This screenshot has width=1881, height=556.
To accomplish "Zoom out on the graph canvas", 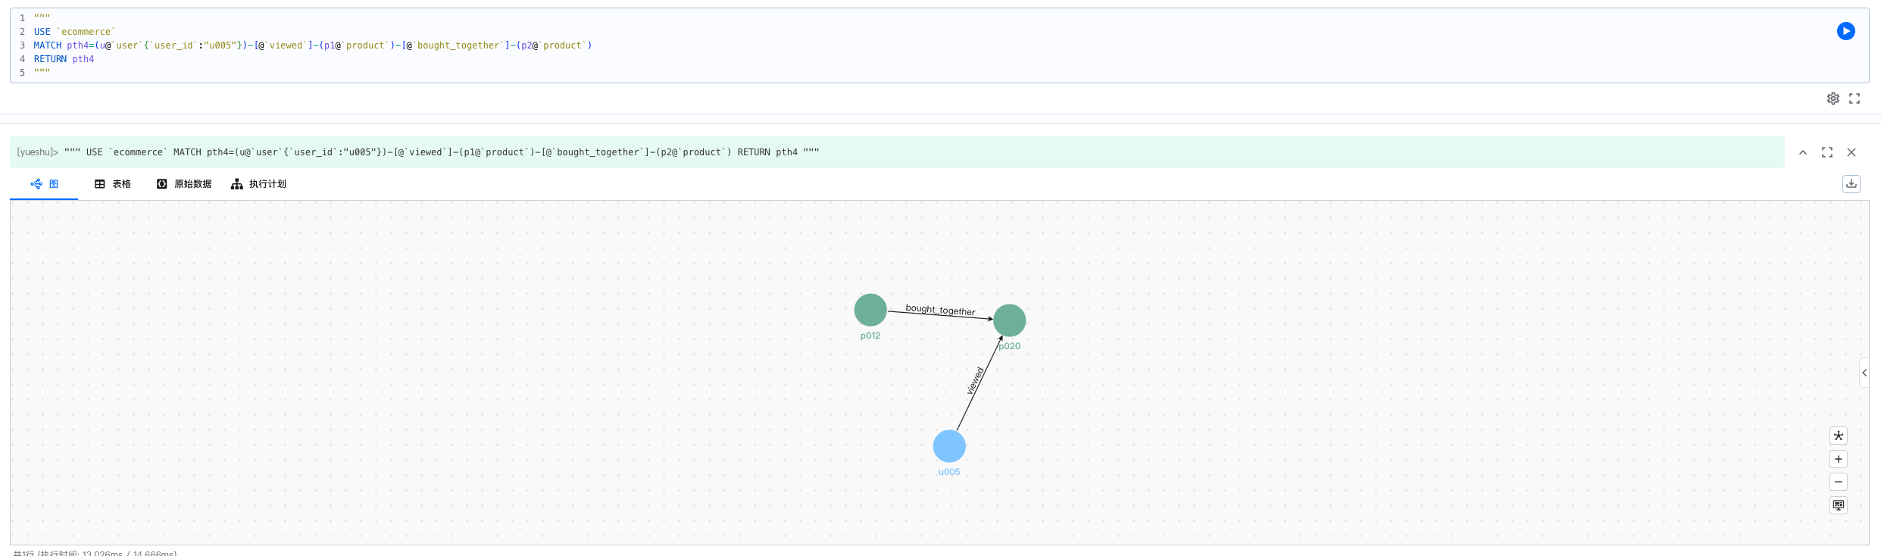I will (1839, 482).
